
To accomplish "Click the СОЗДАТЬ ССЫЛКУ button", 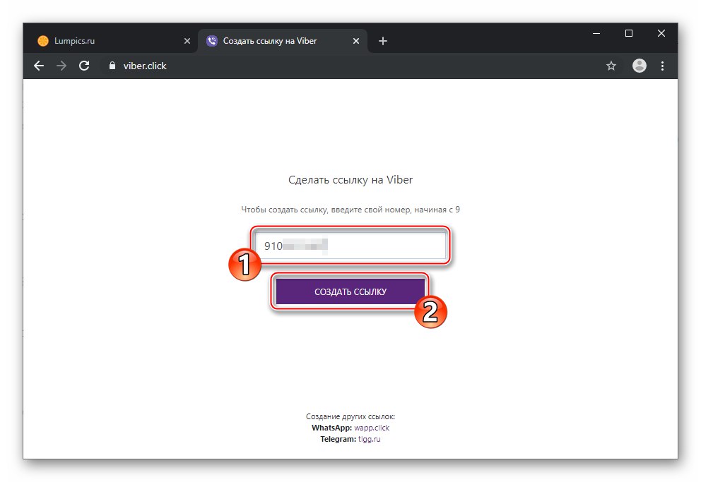I will (x=350, y=291).
